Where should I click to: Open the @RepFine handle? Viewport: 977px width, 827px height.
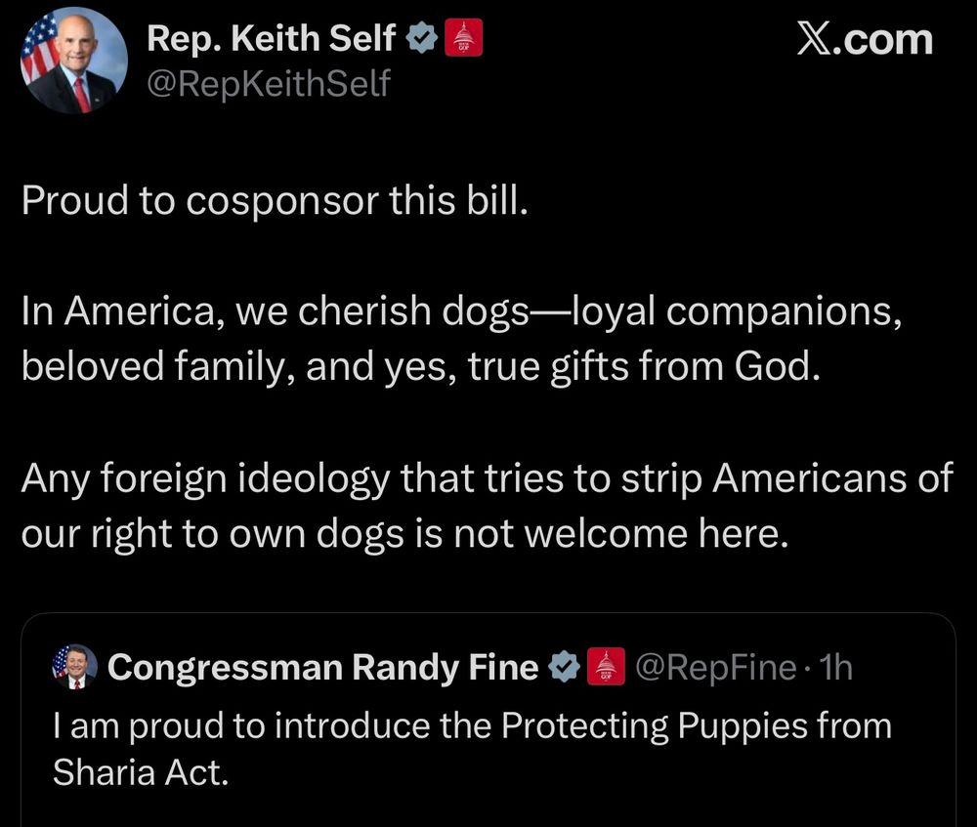(x=715, y=667)
